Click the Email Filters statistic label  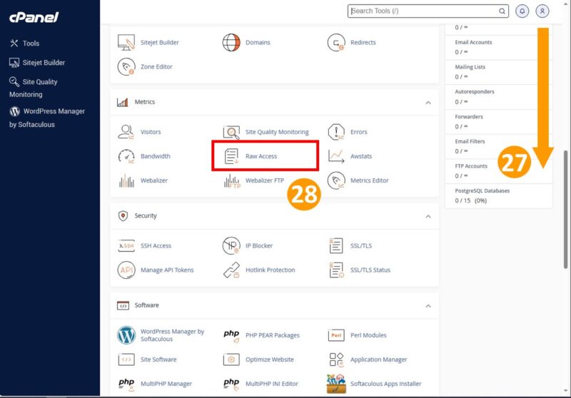pyautogui.click(x=470, y=141)
